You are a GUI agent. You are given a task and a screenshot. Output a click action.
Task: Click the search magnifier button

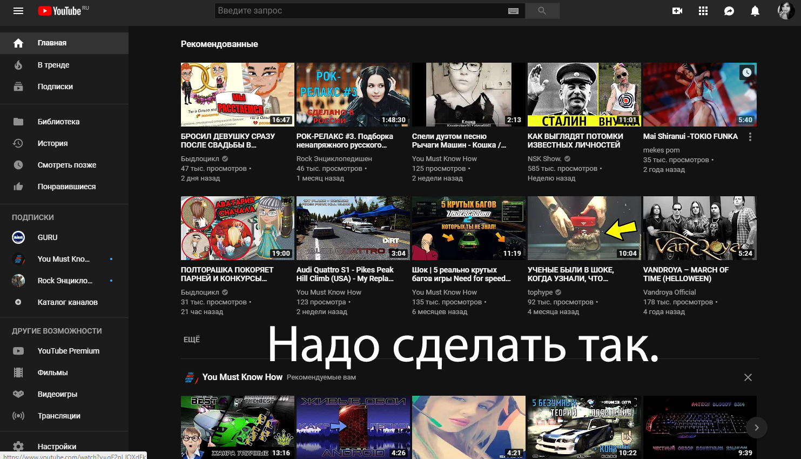click(x=542, y=11)
